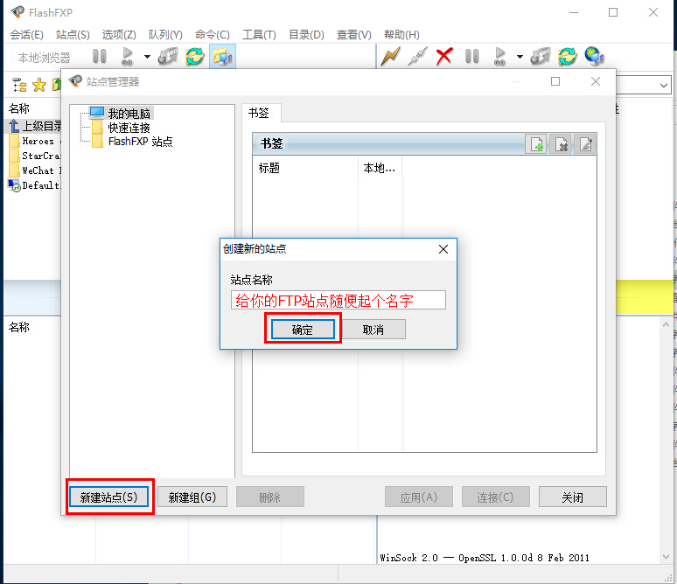Screen dimensions: 677x584
Task: Click the right pane transfer mode icon
Action: tap(541, 57)
